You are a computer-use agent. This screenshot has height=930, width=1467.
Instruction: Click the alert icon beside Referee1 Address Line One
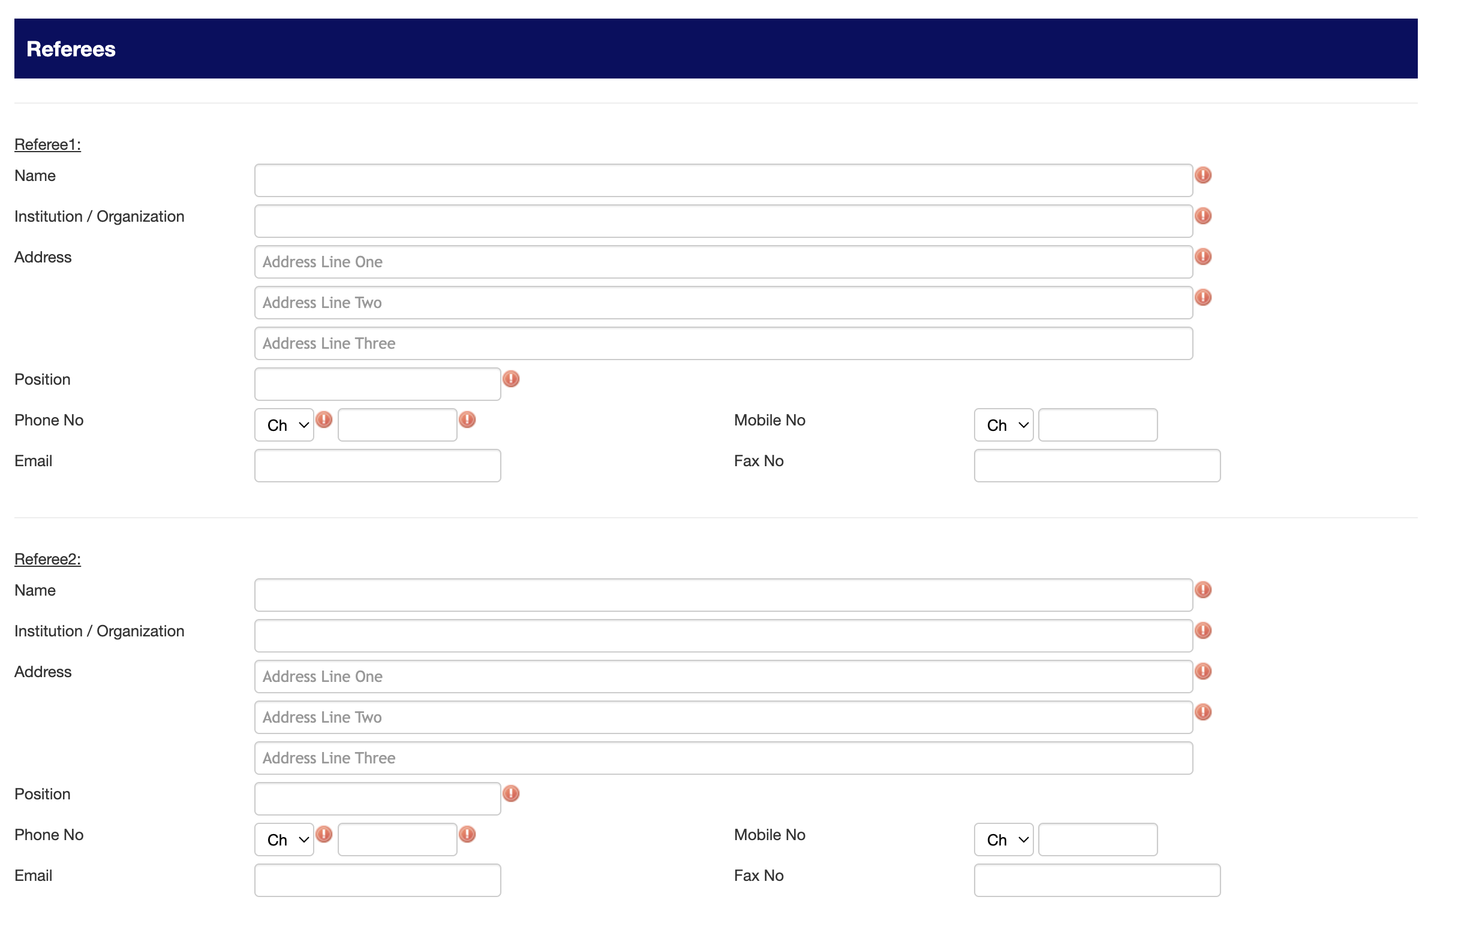click(1203, 257)
